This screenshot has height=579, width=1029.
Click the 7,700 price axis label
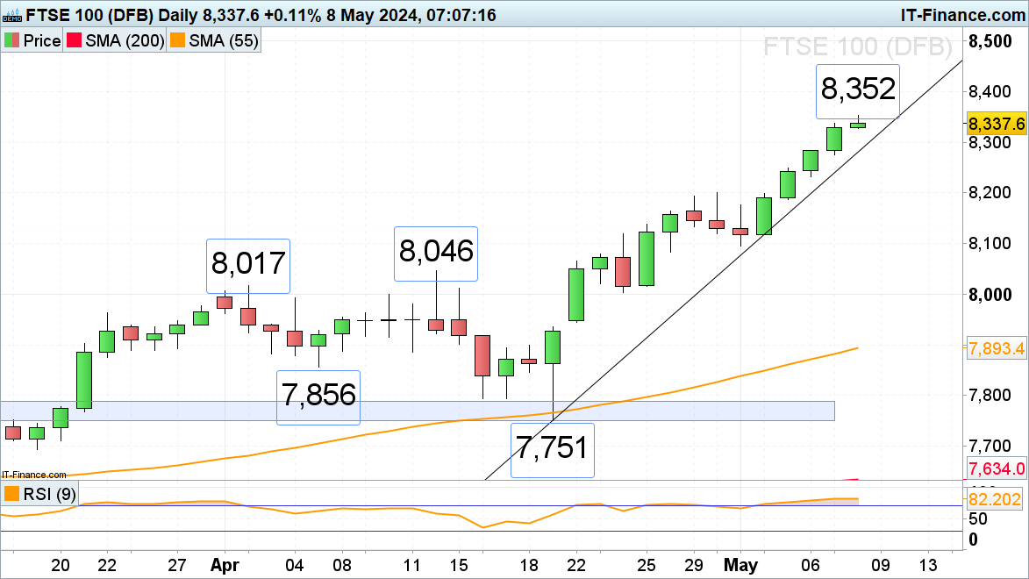point(990,447)
